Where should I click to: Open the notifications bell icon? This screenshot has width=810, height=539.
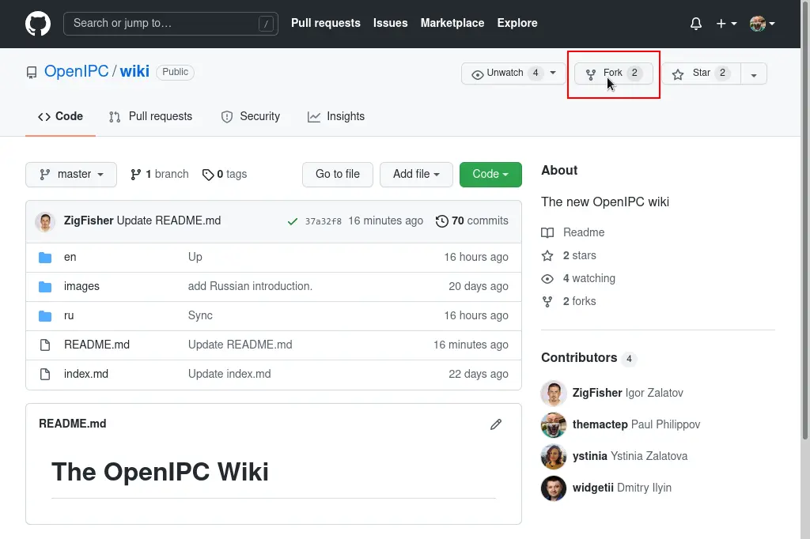[x=695, y=24]
